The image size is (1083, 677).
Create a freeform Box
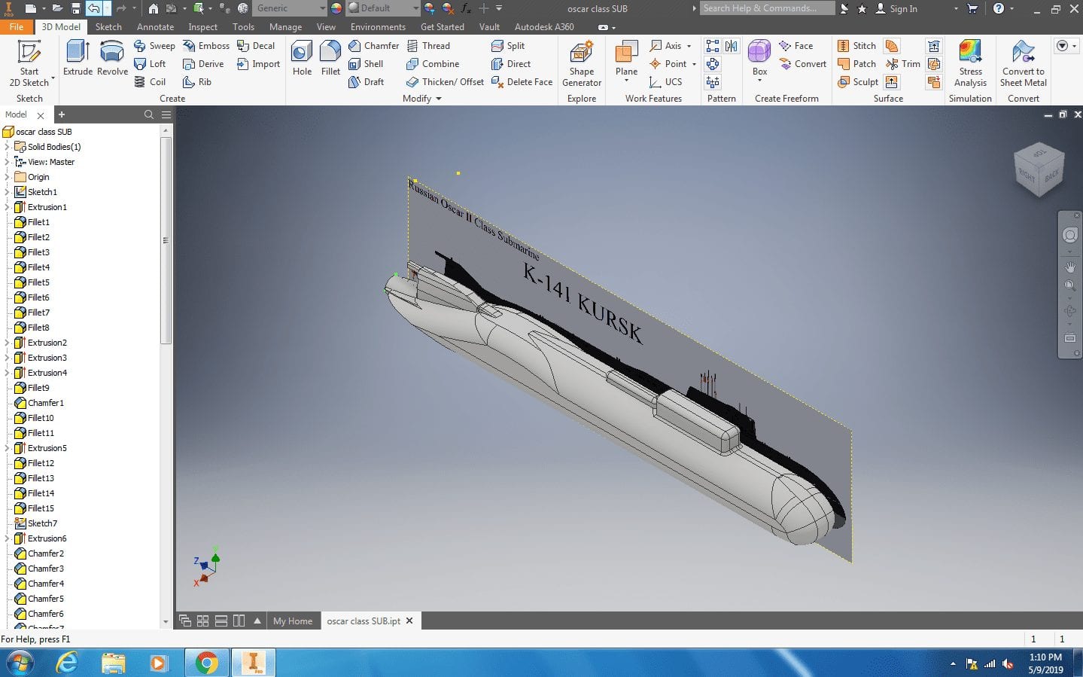pos(759,58)
